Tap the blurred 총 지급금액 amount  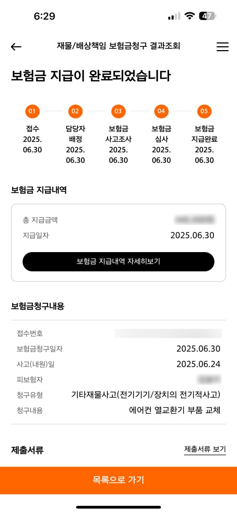pyautogui.click(x=195, y=220)
